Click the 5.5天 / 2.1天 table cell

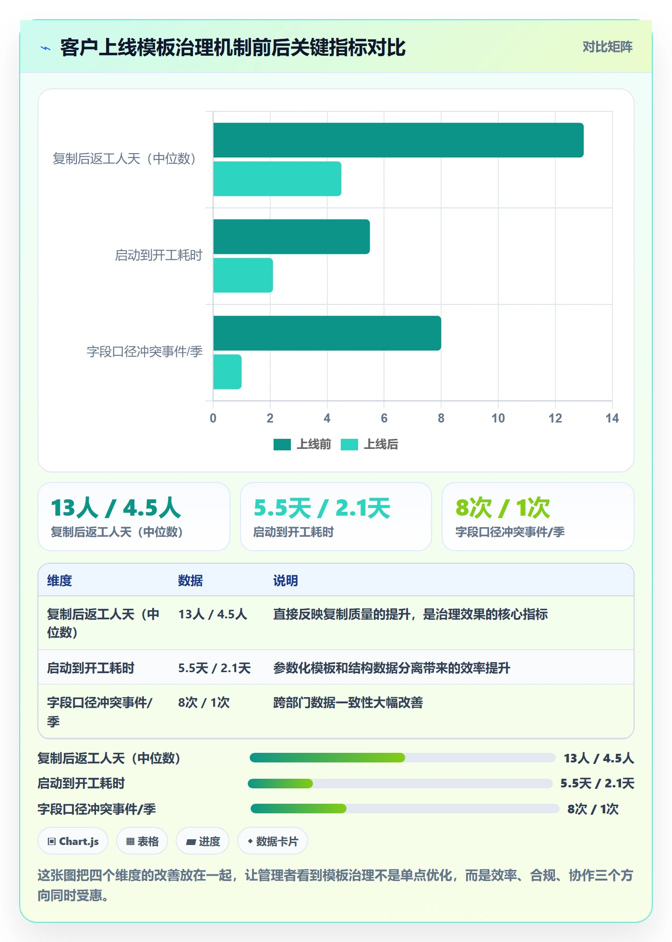pos(215,668)
